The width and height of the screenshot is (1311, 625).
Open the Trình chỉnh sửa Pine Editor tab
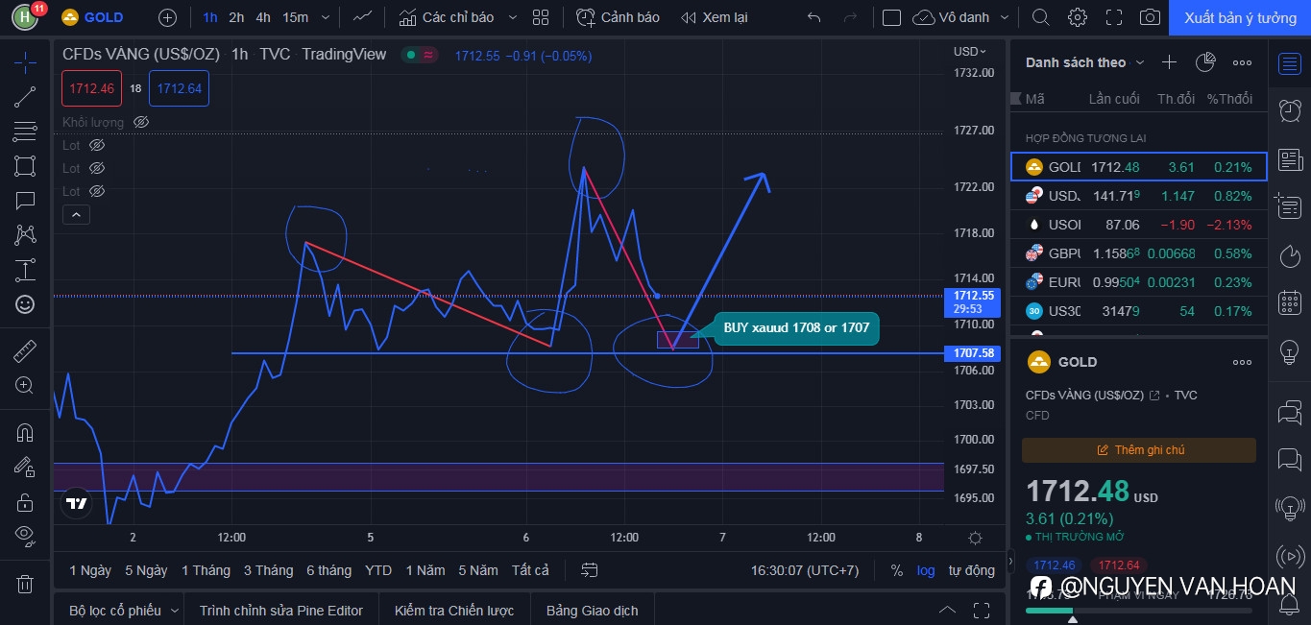281,611
